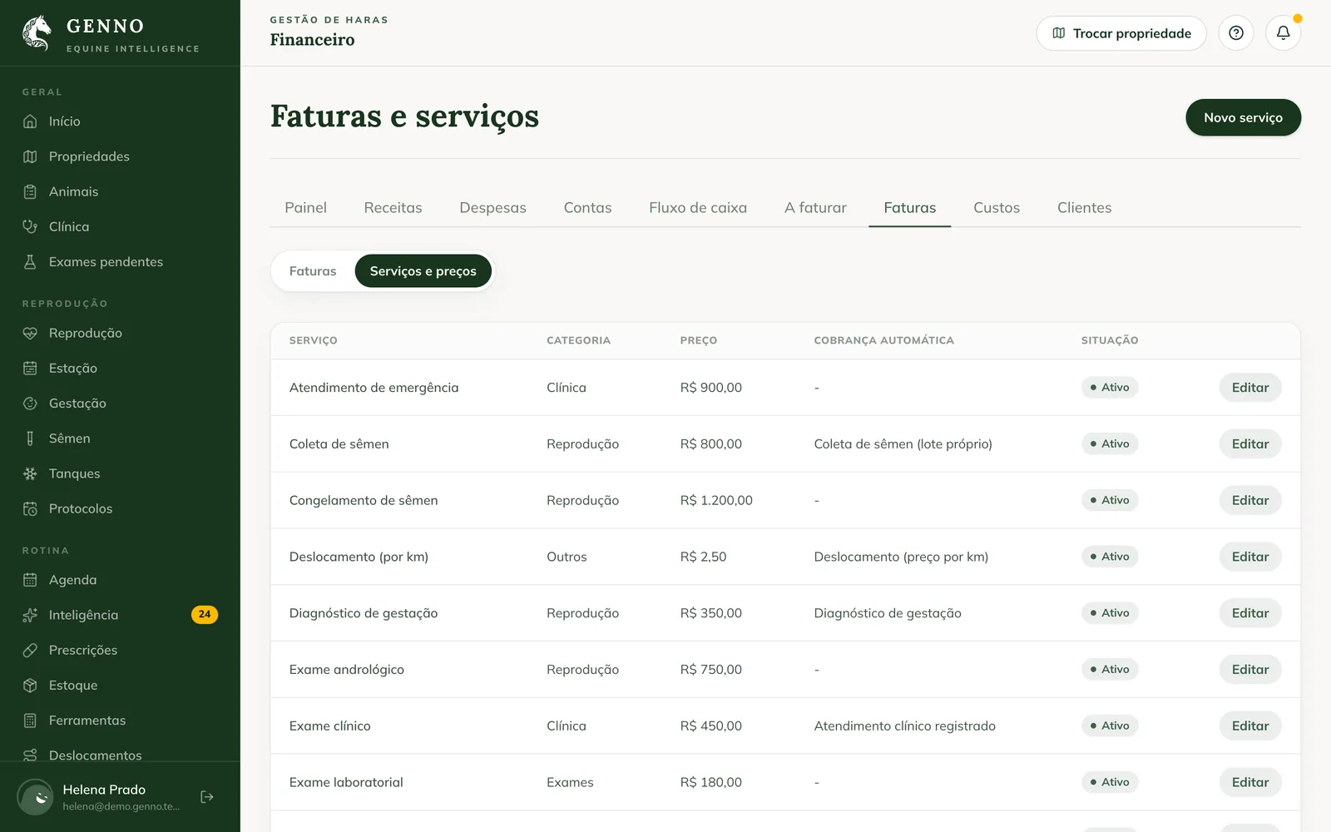1331x832 pixels.
Task: Open the Receitas tab
Action: (x=393, y=208)
